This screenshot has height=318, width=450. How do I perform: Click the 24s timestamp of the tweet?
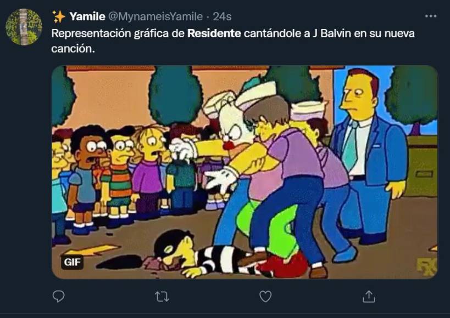click(x=222, y=16)
